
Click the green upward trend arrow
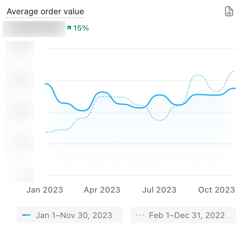point(69,28)
